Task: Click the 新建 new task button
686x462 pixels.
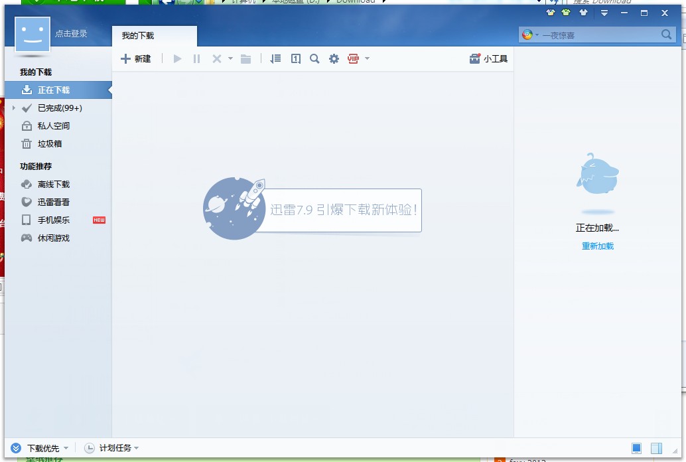Action: coord(135,58)
